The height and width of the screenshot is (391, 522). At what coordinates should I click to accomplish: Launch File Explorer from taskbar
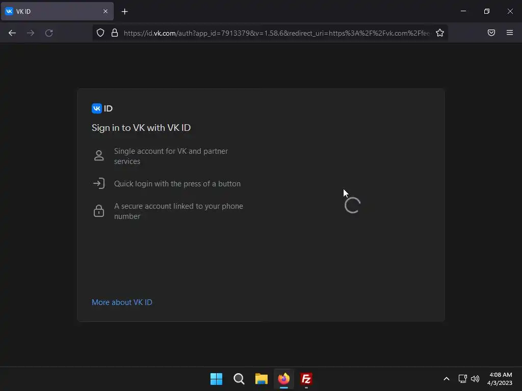pyautogui.click(x=262, y=379)
